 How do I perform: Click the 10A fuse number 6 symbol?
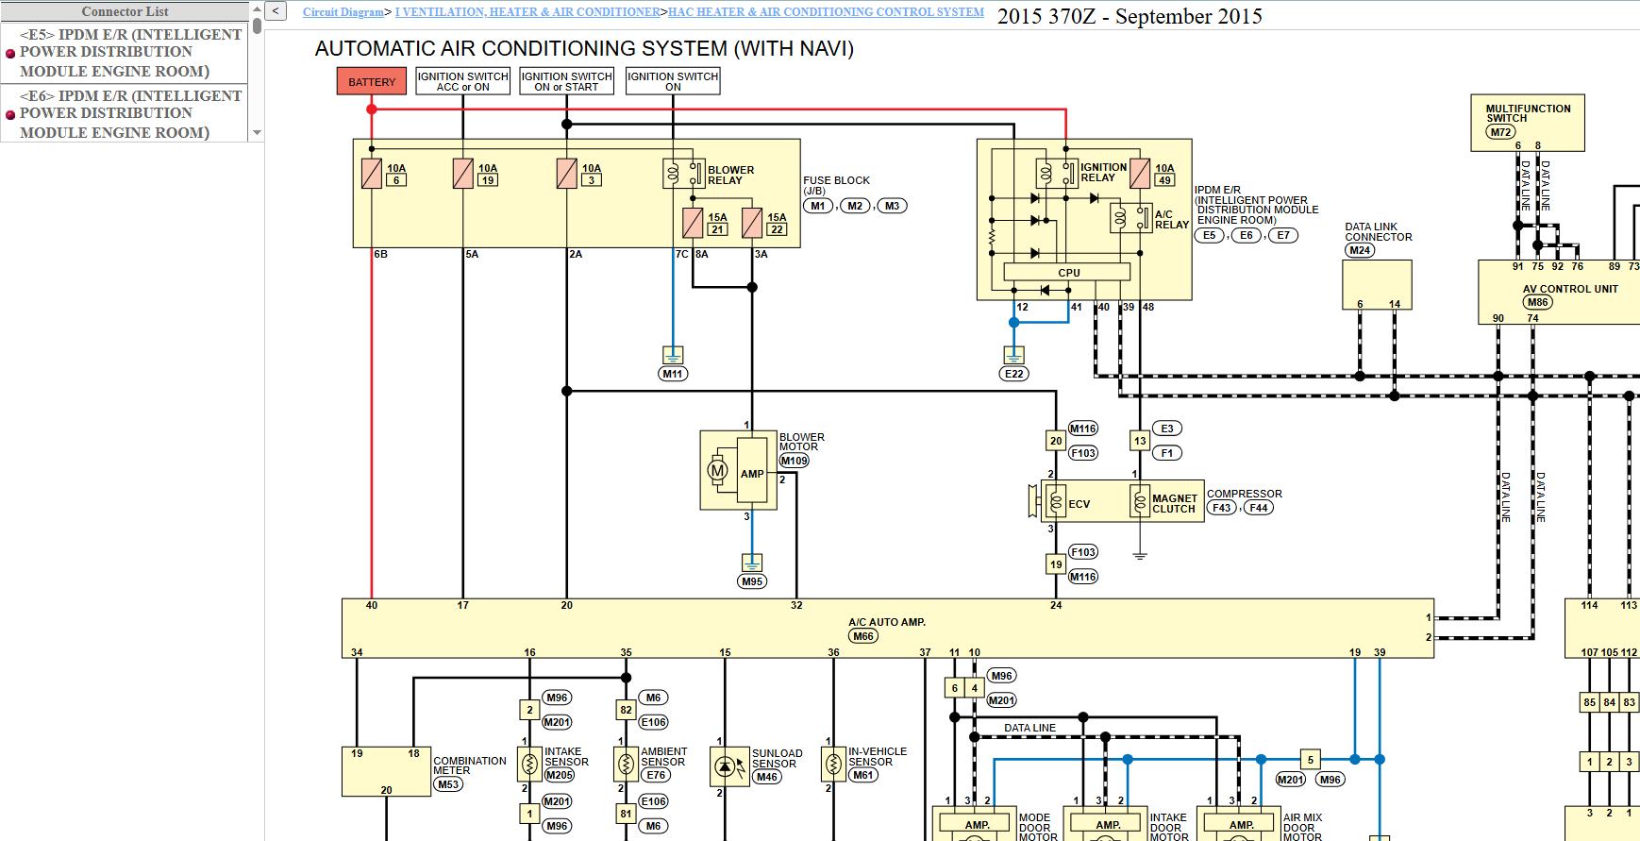[x=372, y=174]
